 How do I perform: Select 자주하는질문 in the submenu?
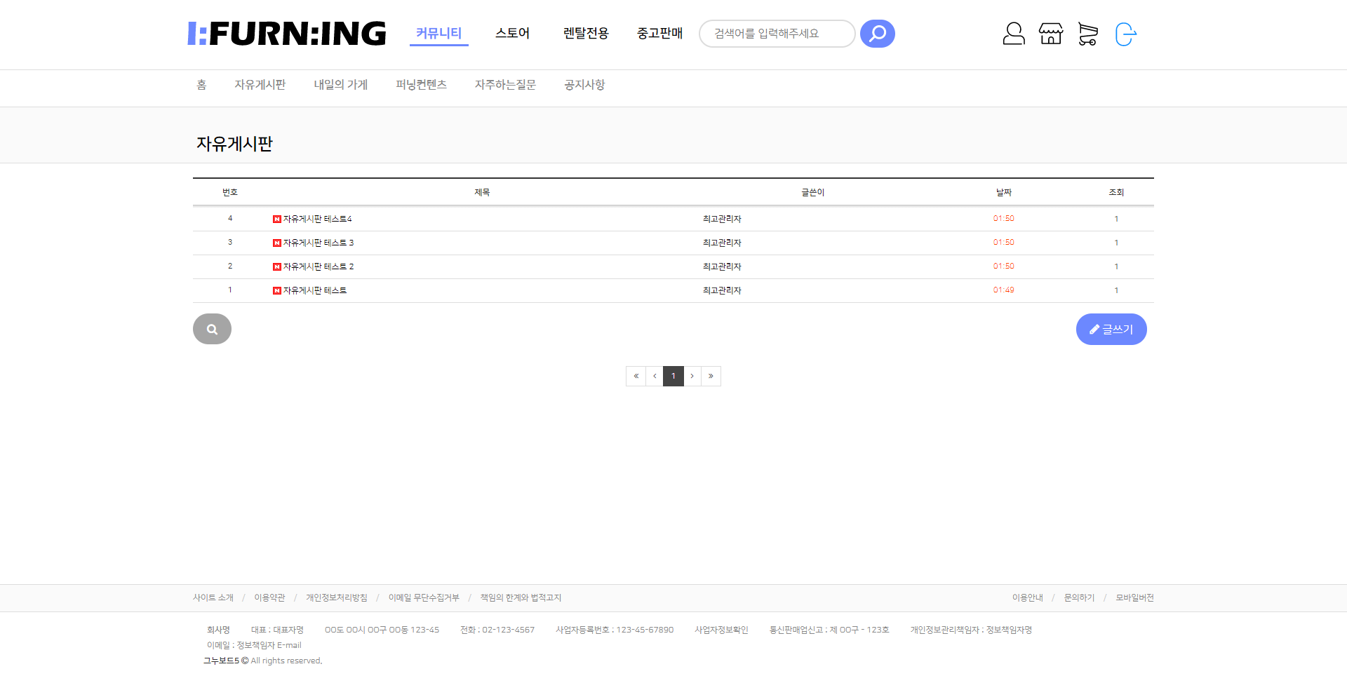coord(505,85)
